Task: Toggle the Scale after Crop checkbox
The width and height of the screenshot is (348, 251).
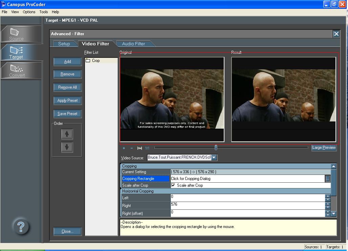Action: [x=173, y=185]
